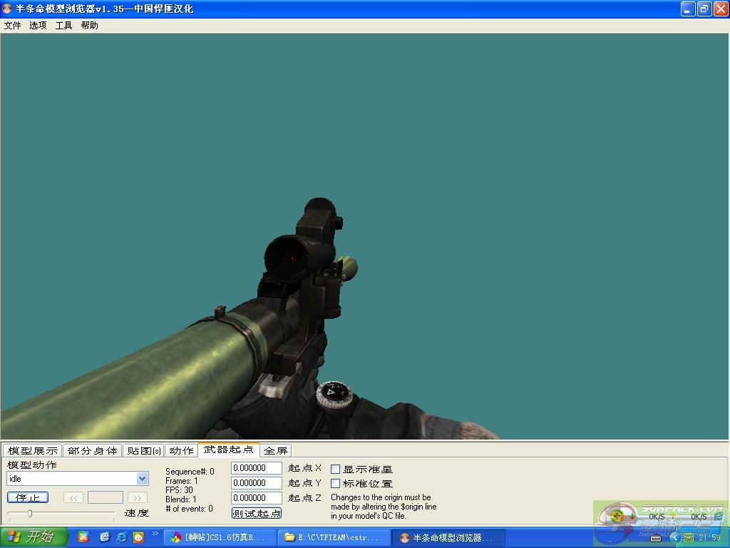
Task: Click the Internet Explorer quick launch icon
Action: tap(121, 537)
